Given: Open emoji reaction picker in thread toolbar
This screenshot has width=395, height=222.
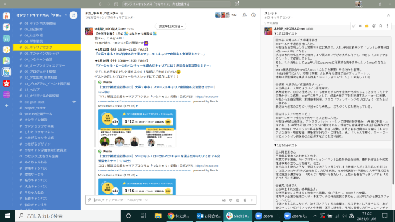Looking at the screenshot, I should (374, 26).
